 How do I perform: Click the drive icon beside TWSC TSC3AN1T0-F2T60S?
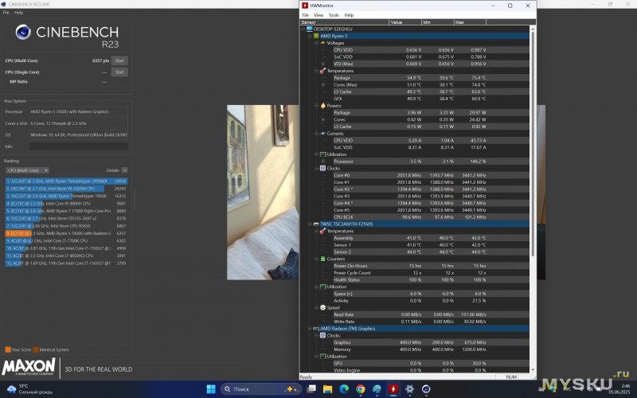click(x=316, y=224)
